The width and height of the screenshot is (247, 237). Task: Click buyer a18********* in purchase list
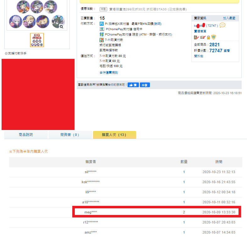tap(91, 202)
